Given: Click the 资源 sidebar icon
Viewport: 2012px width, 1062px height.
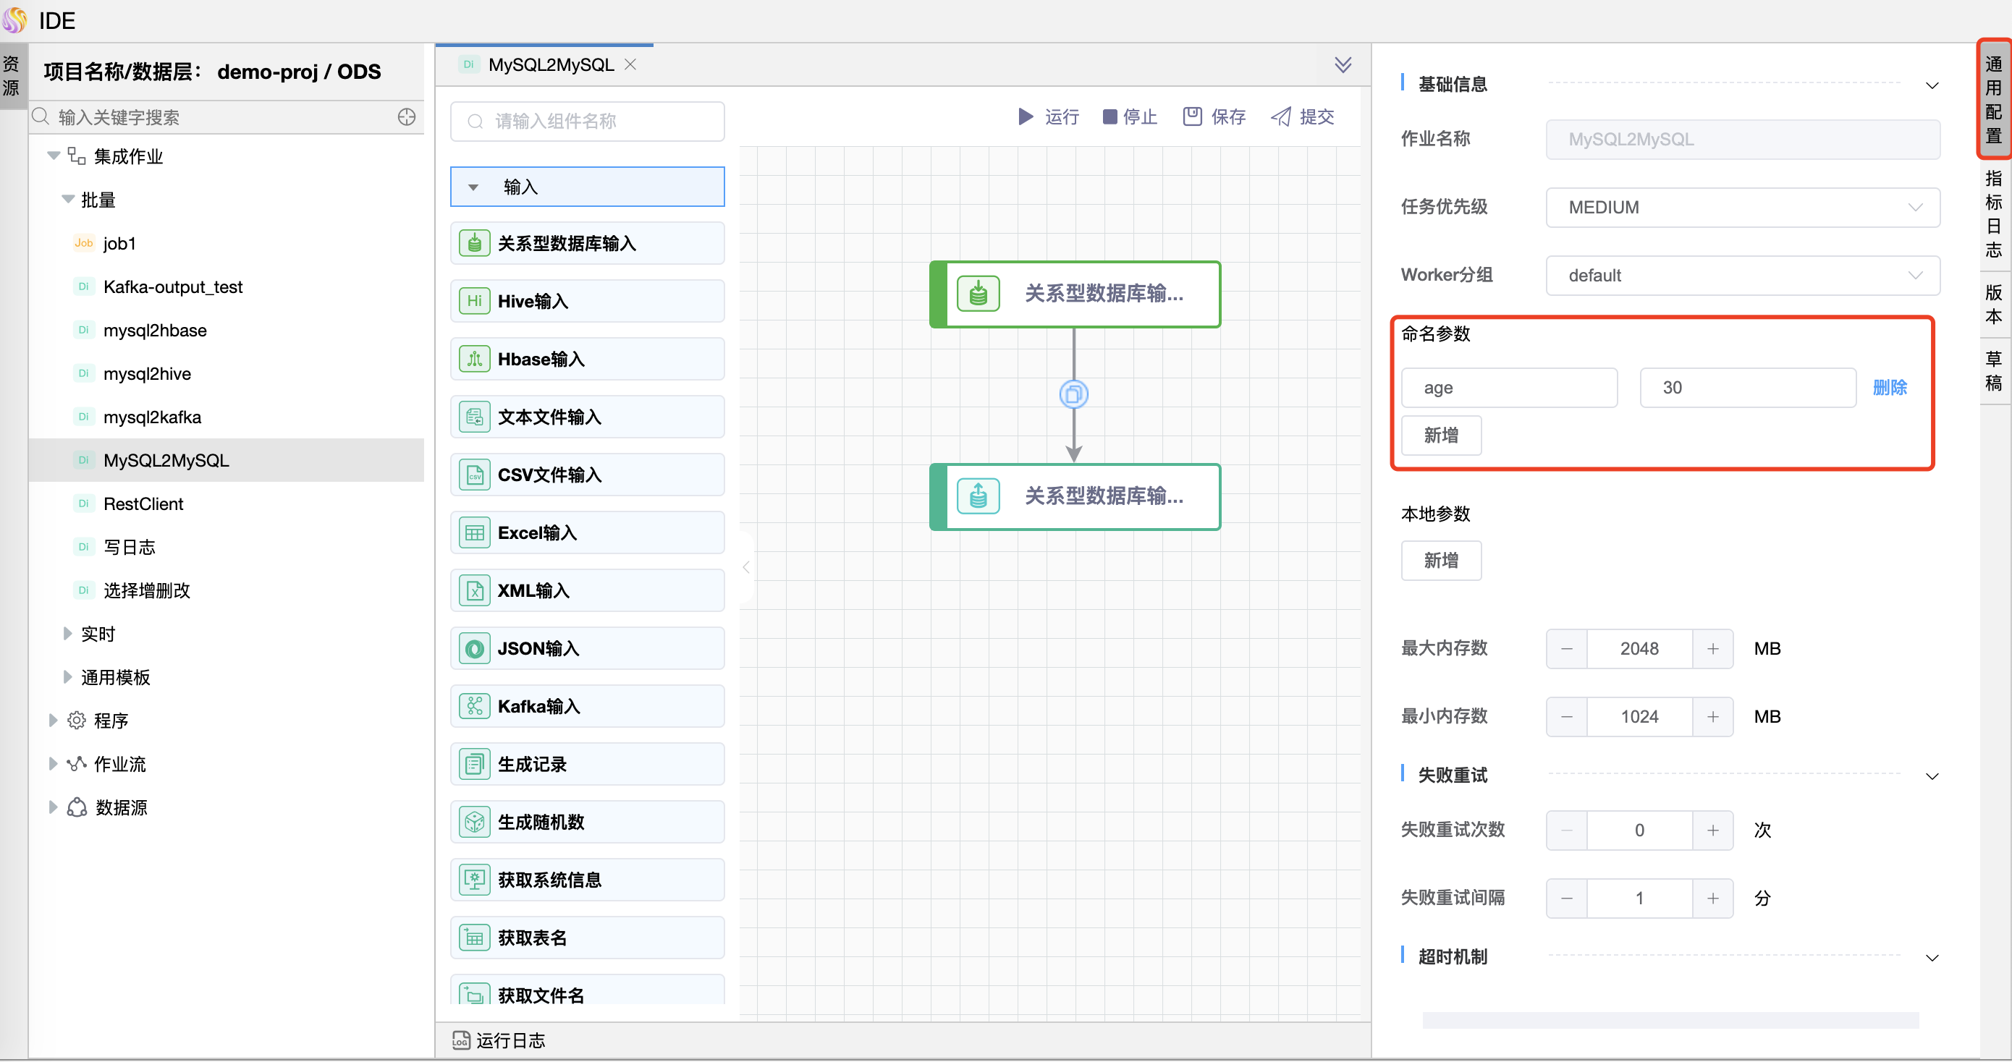Looking at the screenshot, I should click(x=11, y=75).
